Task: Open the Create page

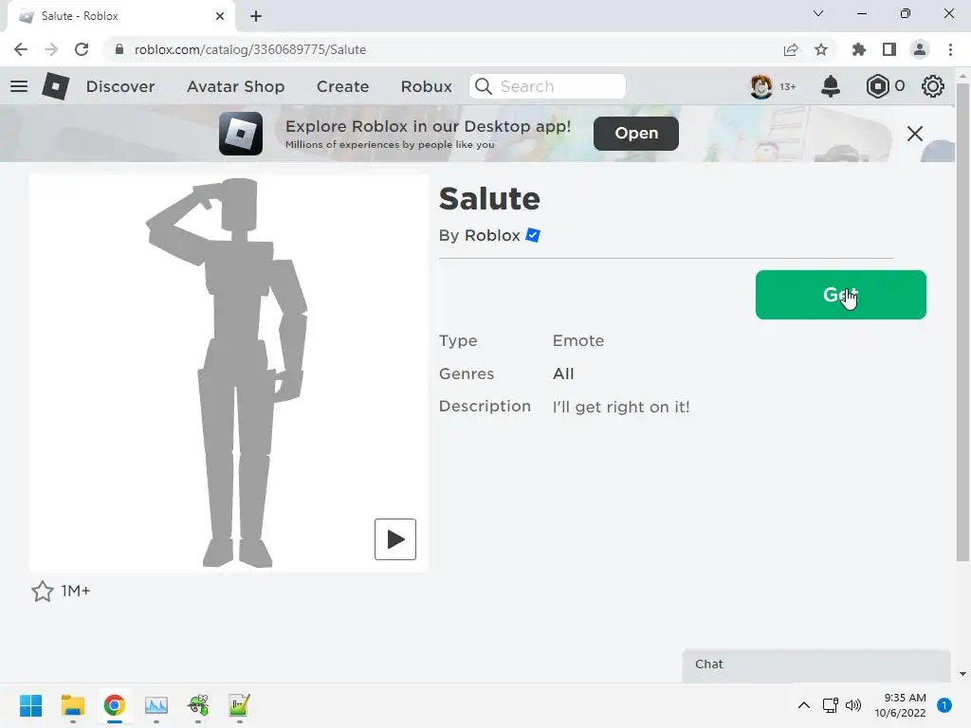Action: click(342, 86)
